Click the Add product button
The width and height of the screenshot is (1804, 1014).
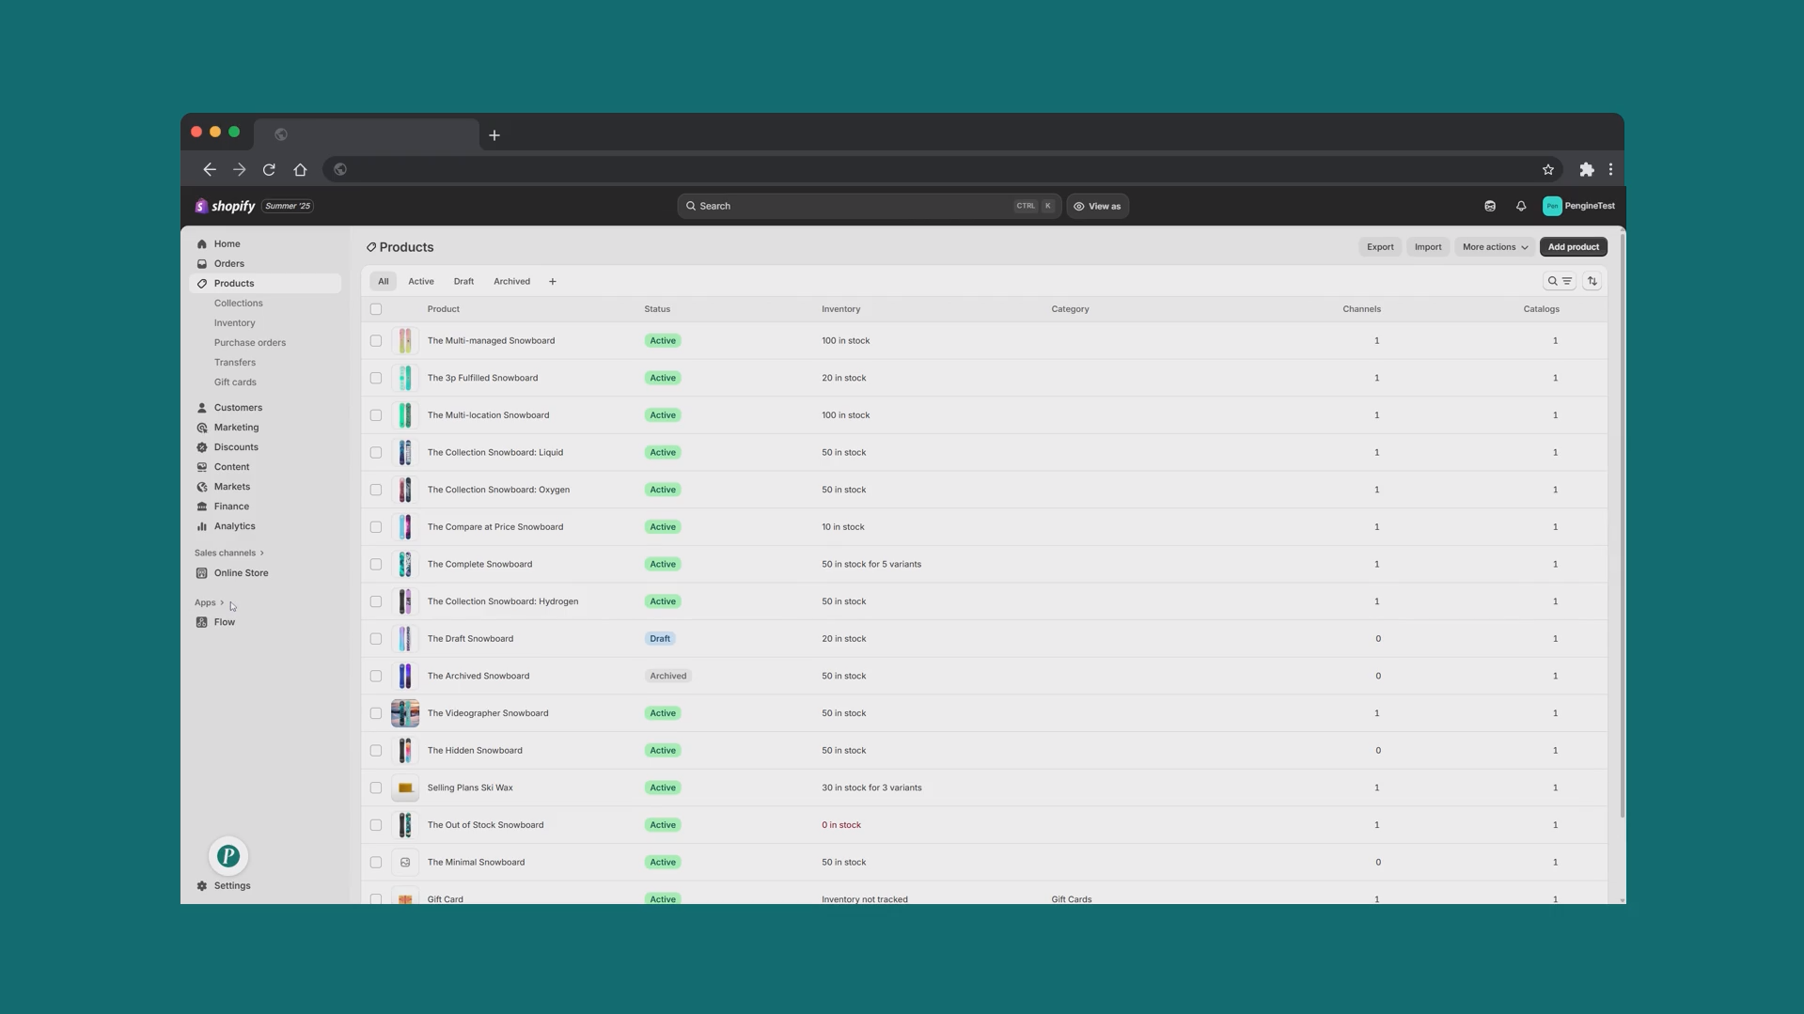click(x=1573, y=247)
